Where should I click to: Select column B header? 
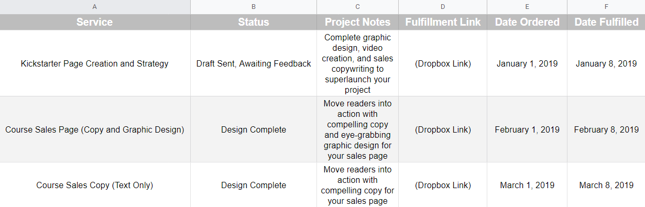pos(254,7)
